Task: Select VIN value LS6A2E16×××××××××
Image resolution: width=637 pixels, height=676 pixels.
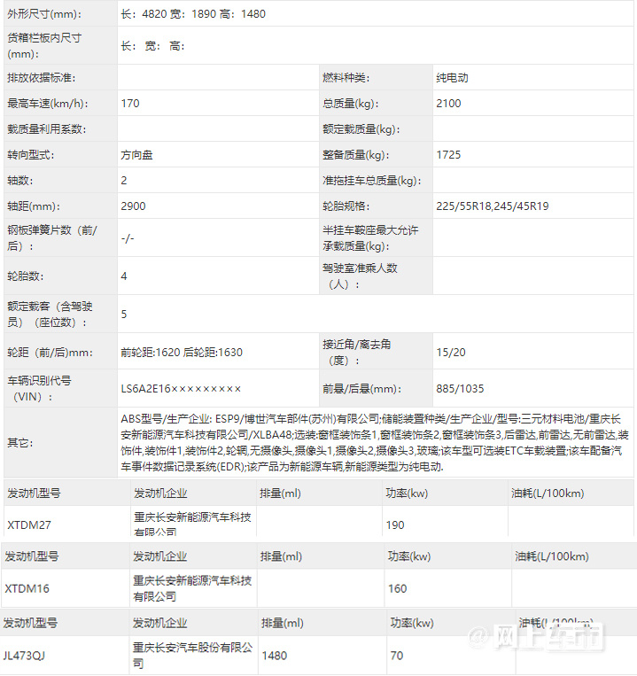Action: point(181,388)
